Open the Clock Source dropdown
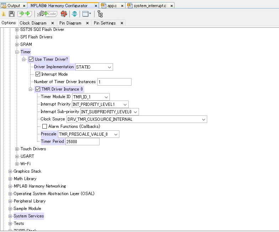The width and height of the screenshot is (279, 232). (136, 119)
